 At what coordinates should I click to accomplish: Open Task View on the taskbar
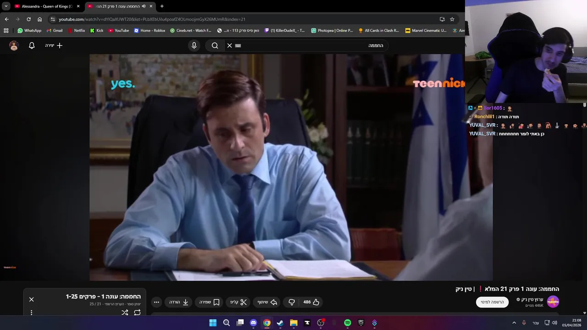(x=240, y=323)
